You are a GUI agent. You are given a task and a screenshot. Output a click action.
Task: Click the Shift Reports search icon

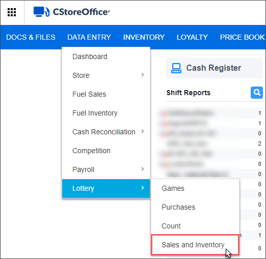257,93
